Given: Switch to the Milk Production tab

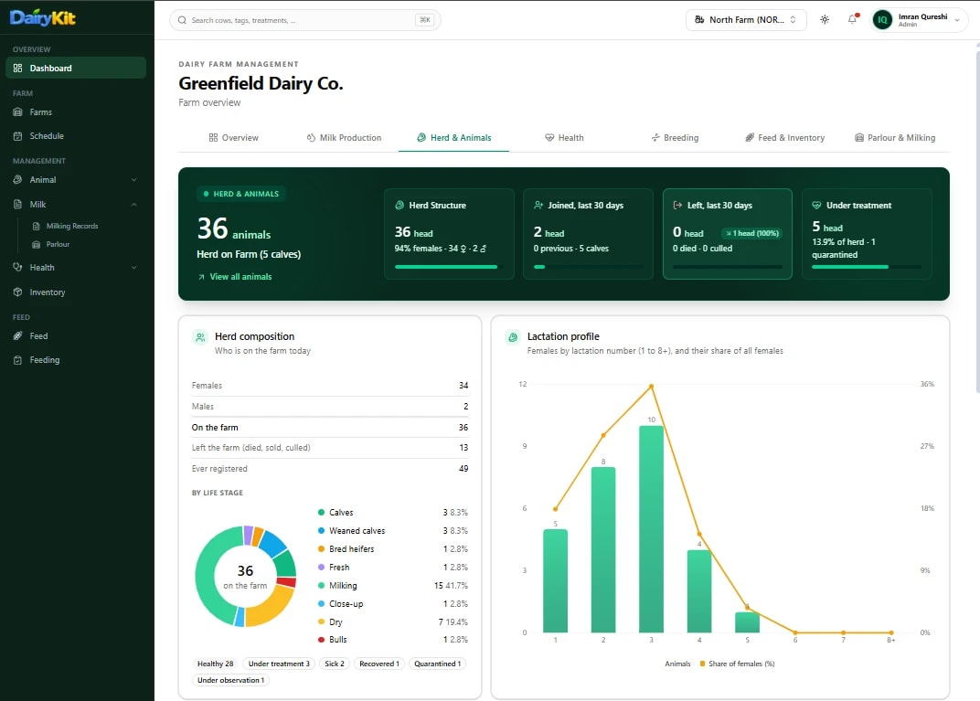Looking at the screenshot, I should tap(344, 137).
